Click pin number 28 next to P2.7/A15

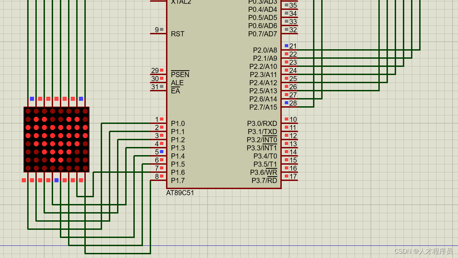293,103
